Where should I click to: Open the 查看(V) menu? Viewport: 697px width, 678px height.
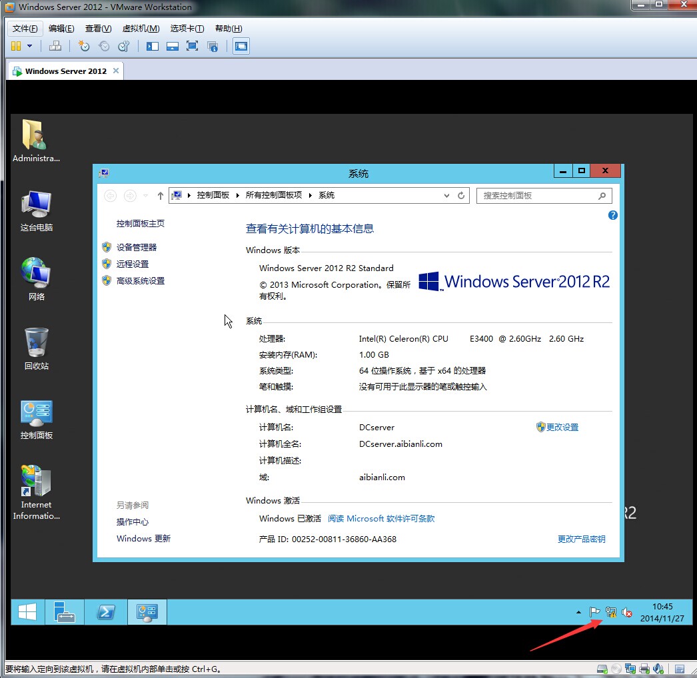pos(98,29)
